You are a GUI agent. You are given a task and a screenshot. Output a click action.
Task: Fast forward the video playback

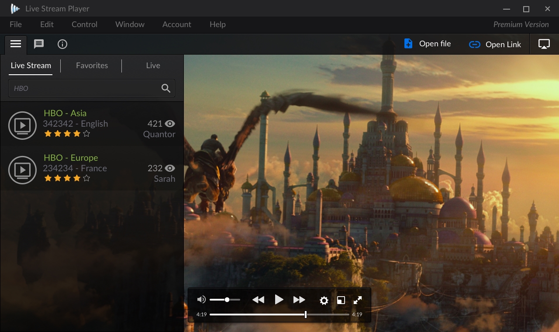click(x=299, y=300)
